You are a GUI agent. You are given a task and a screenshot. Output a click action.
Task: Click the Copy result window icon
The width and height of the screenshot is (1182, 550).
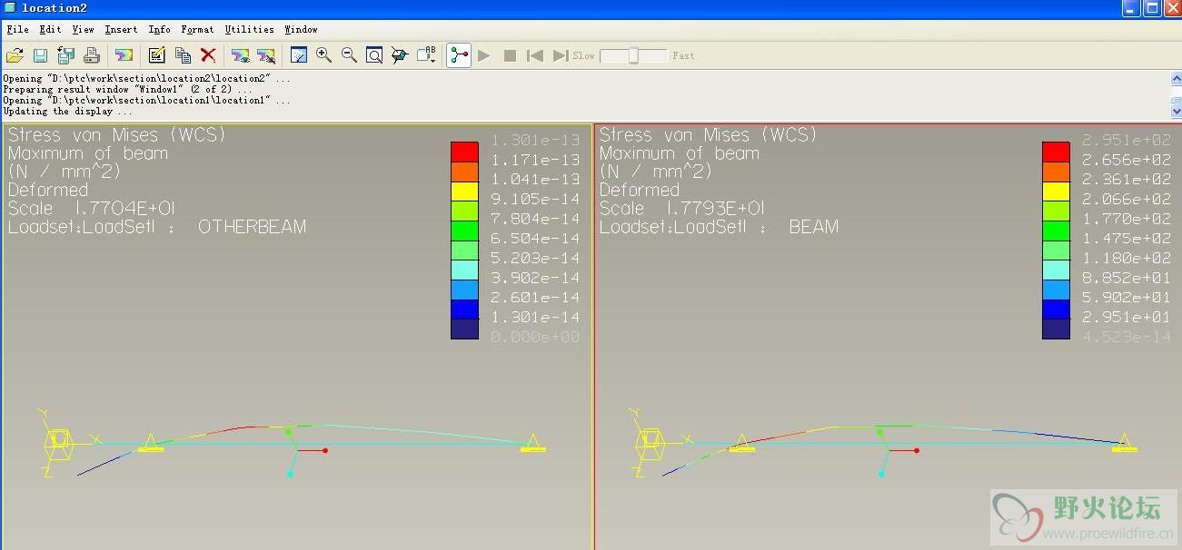click(183, 55)
